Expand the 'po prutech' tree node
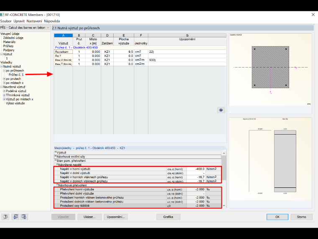This screenshot has height=239, width=318. click(4, 79)
